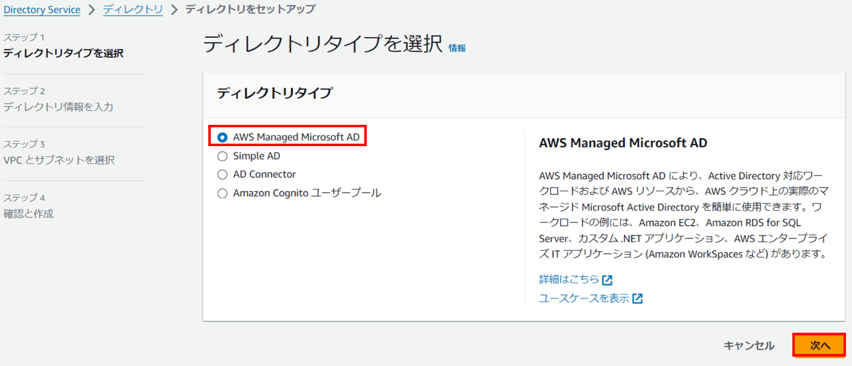Click the AWS Managed Microsoft AD description heading
The width and height of the screenshot is (852, 366).
tap(623, 143)
